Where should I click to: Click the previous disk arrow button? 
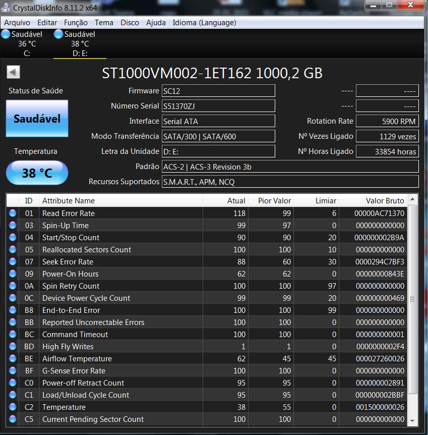pos(13,72)
